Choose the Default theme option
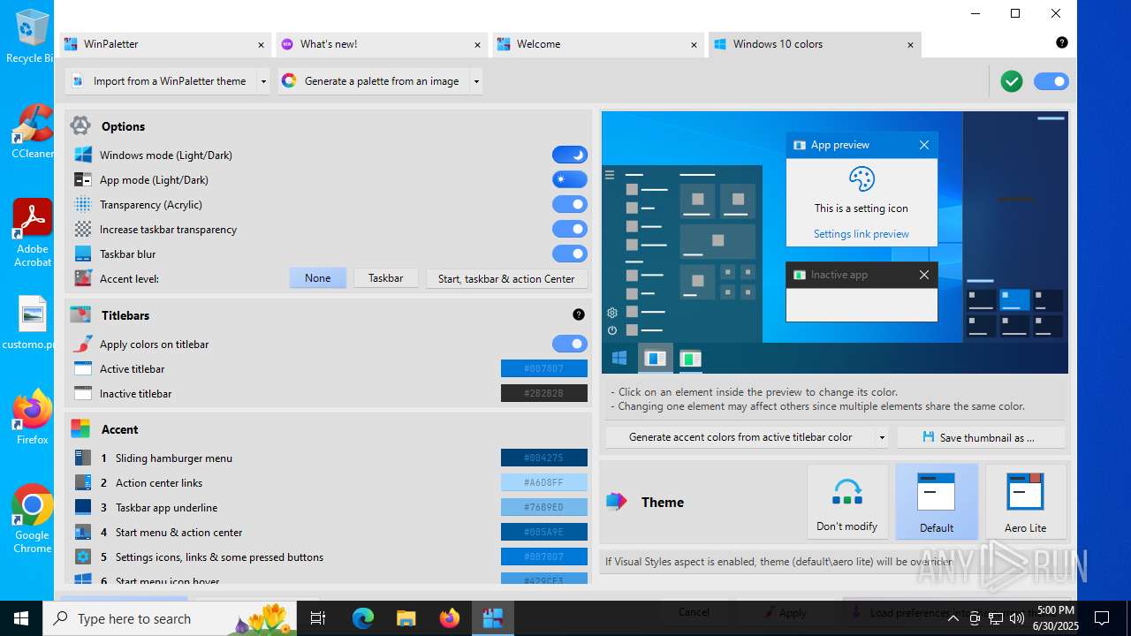The image size is (1131, 636). [x=937, y=502]
